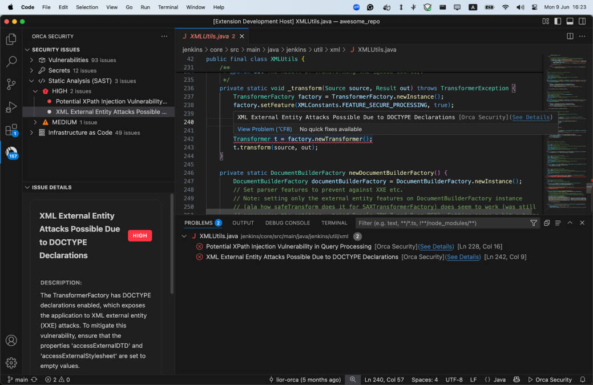The width and height of the screenshot is (593, 385).
Task: Toggle problems table view
Action: pos(558,223)
